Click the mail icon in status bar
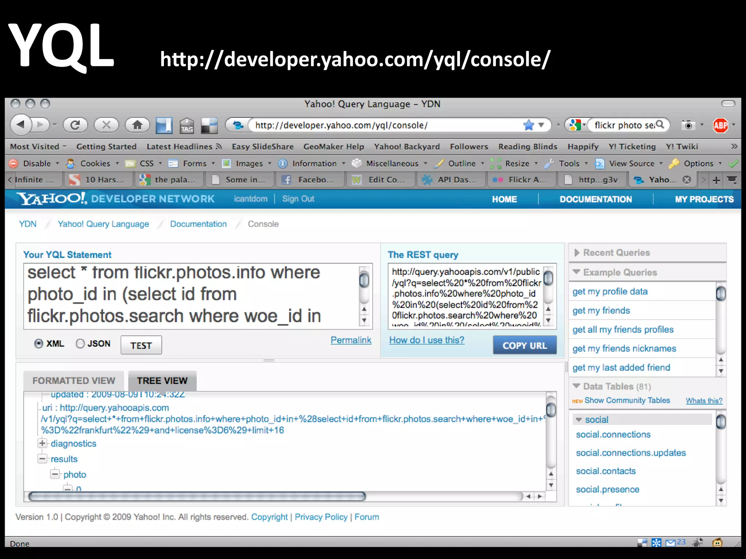 (x=671, y=543)
